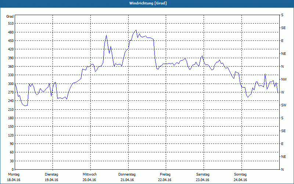294x184 pixels.
Task: Select the 0 y-axis value
Action: [12, 170]
